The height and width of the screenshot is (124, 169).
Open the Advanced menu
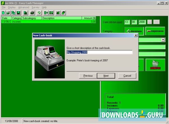[x=24, y=7]
